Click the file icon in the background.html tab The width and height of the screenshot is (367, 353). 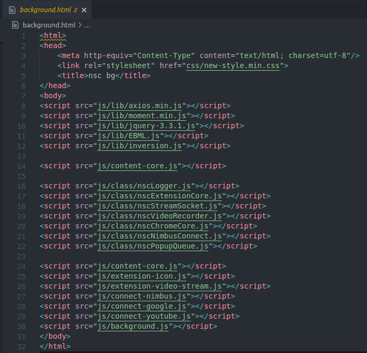tap(12, 10)
